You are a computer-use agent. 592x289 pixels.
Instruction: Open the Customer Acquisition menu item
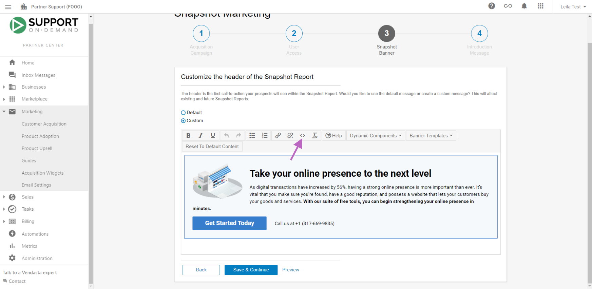point(44,124)
